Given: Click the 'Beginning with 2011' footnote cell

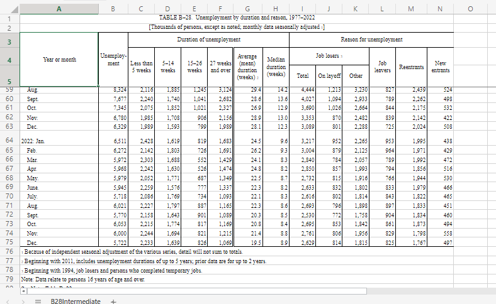Looking at the screenshot, I should pos(237,261).
